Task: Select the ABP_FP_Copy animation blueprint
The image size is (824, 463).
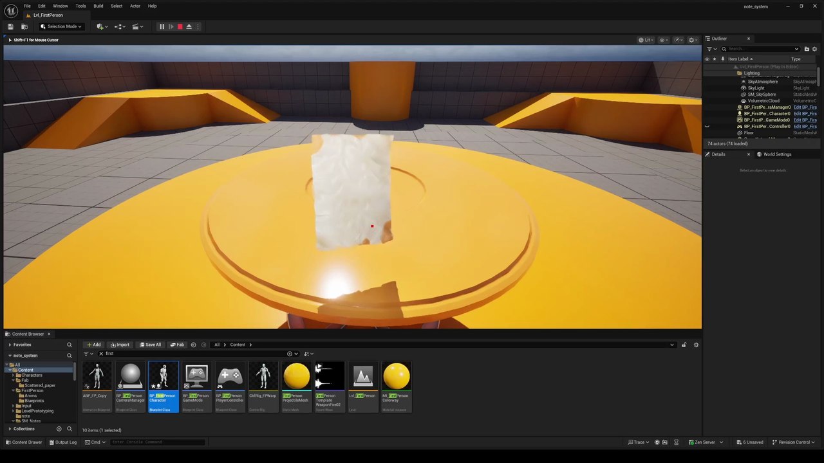Action: [97, 386]
